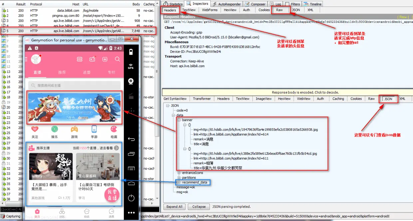The height and width of the screenshot is (221, 413).
Task: Select the request Raw inspector tab
Action: [x=279, y=10]
